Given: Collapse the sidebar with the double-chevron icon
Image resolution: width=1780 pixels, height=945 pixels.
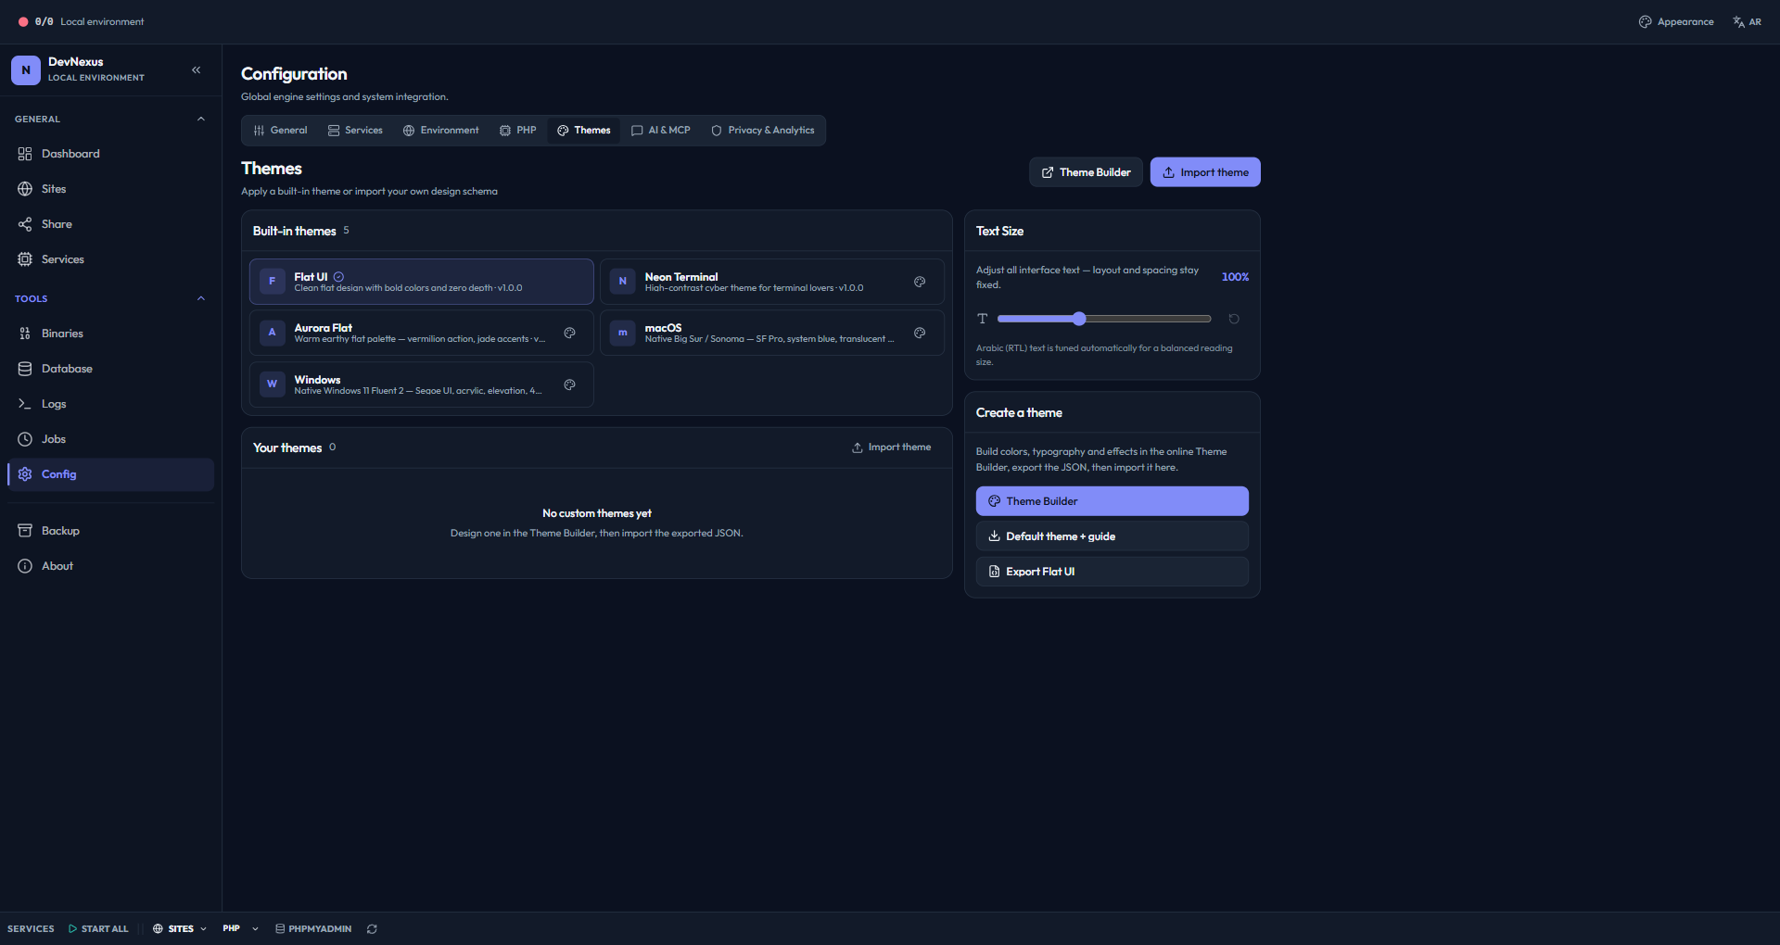Looking at the screenshot, I should pyautogui.click(x=197, y=69).
